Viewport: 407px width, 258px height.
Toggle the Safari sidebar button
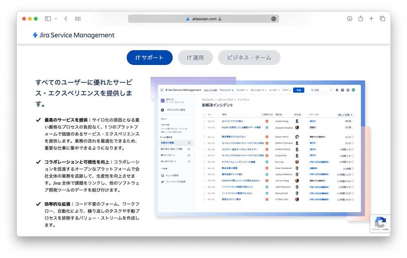coord(48,19)
